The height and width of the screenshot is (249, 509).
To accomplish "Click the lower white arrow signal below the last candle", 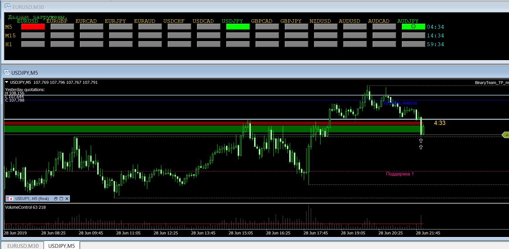I will (421, 147).
